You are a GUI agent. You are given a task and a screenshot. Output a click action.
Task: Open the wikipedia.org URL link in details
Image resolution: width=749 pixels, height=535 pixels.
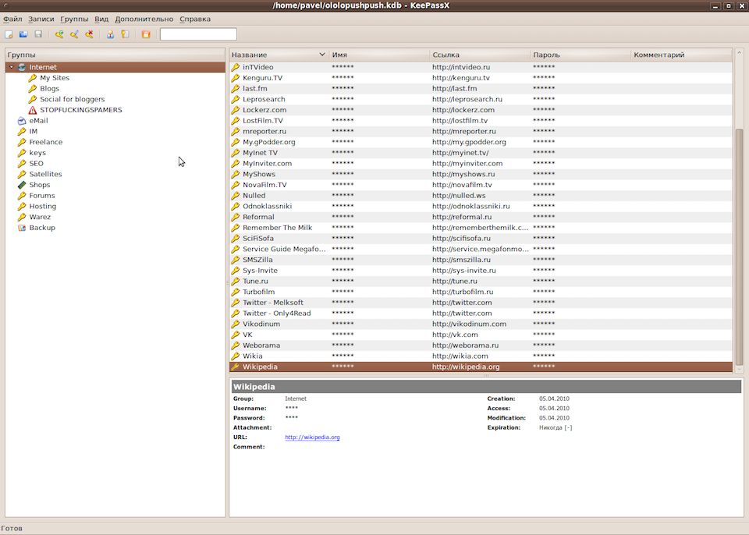click(x=312, y=438)
